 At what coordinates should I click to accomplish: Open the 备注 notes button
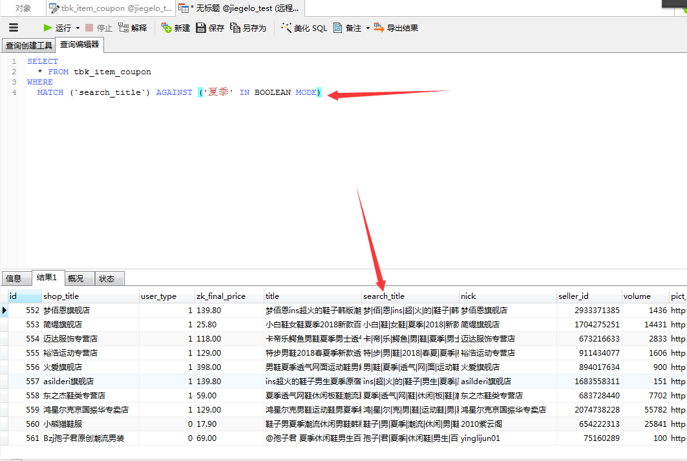coord(348,28)
